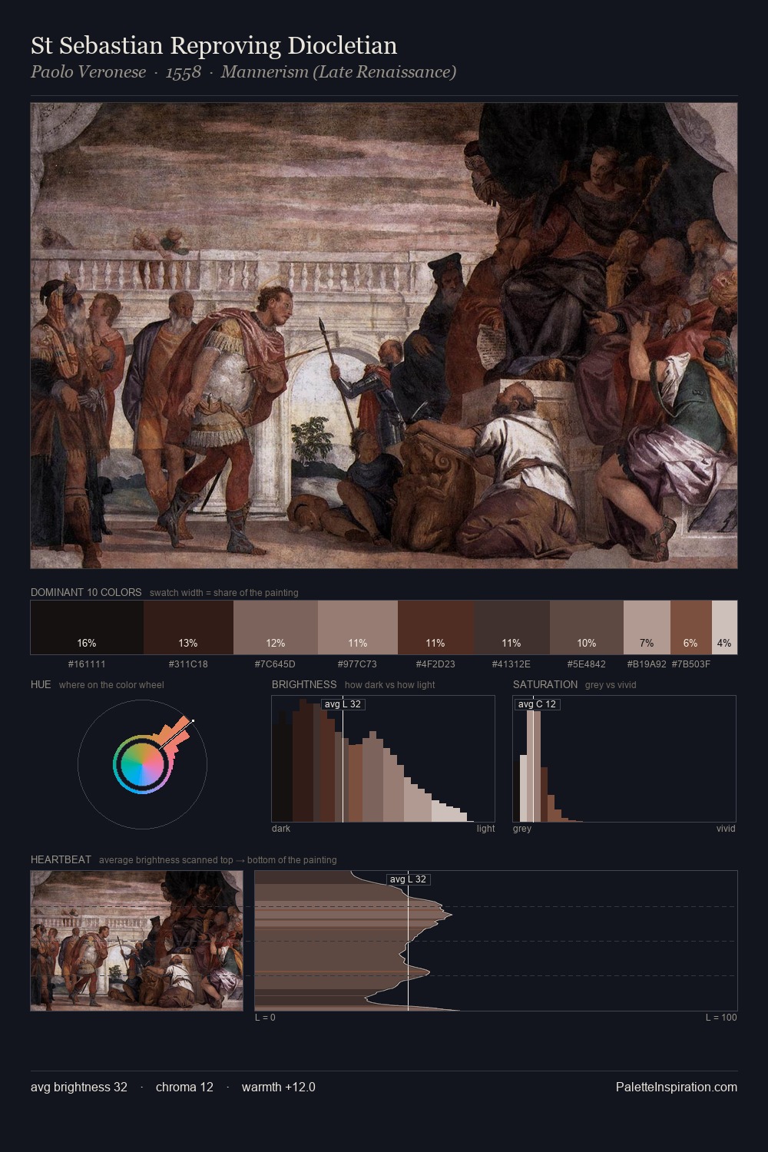This screenshot has width=768, height=1152.
Task: Click the '#7C645D' hex code label
Action: pos(275,664)
